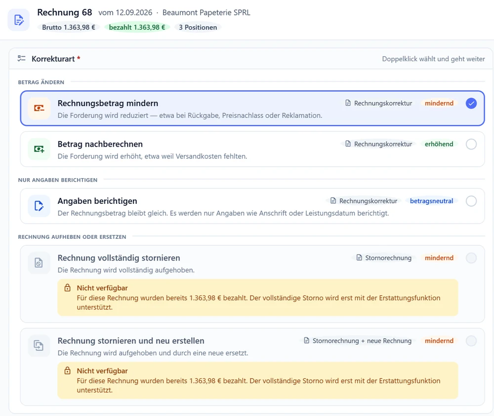Click the 'Doppelklick wählt und geht weiter' hint
This screenshot has width=494, height=416.
434,59
